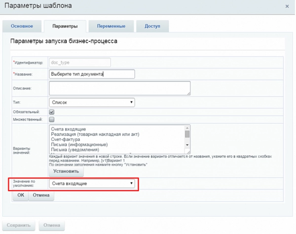This screenshot has height=234, width=296.
Task: Click the Письма (информационные) line in values
Action: [x=79, y=145]
